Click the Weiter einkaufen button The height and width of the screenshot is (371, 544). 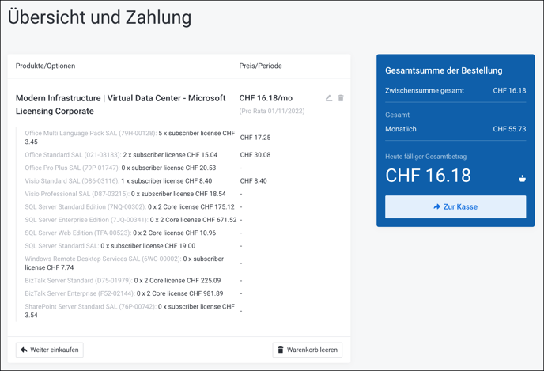pyautogui.click(x=50, y=350)
